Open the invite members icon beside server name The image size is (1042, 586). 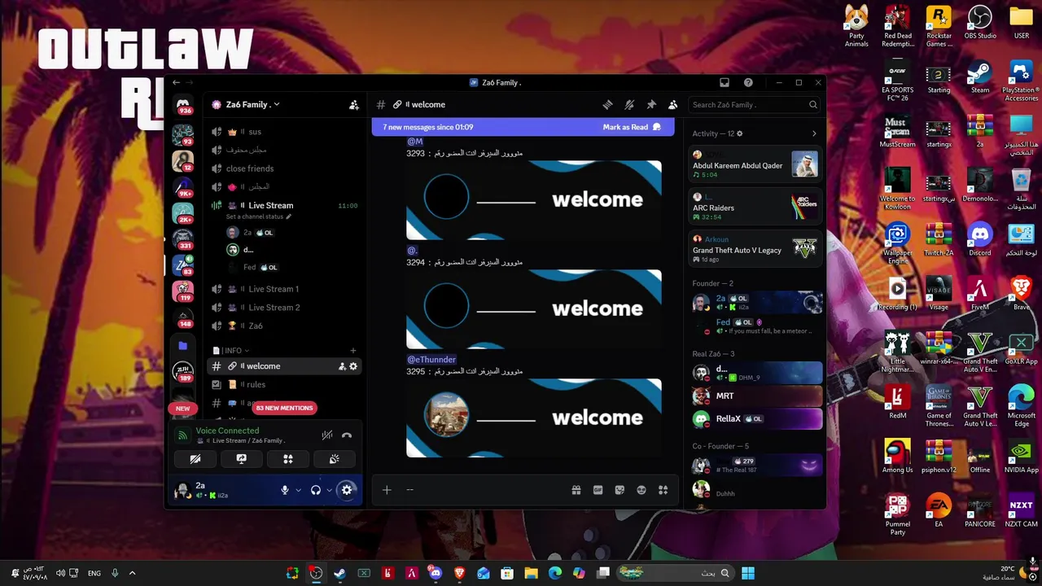[x=353, y=105]
